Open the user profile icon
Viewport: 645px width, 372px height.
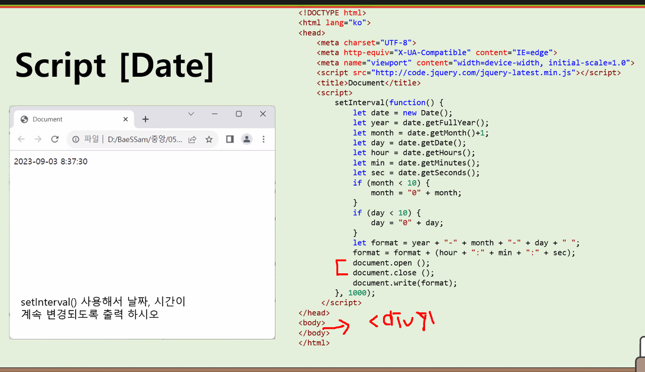point(247,140)
